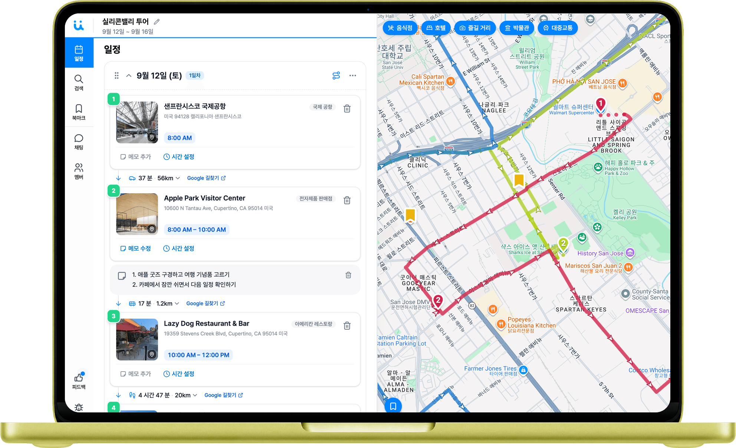Click the Apple Park Visitor Center thumbnail
The image size is (736, 448).
[x=137, y=214]
